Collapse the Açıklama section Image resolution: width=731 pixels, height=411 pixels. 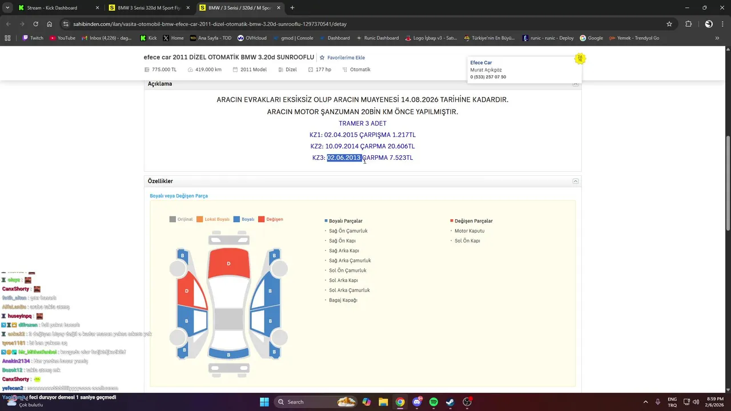(x=576, y=84)
